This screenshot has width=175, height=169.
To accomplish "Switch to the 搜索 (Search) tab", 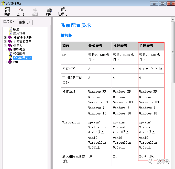I will [x=24, y=22].
